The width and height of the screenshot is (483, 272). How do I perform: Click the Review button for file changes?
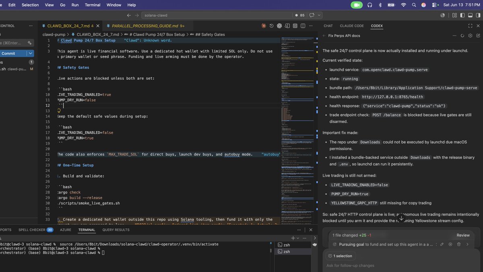(463, 235)
